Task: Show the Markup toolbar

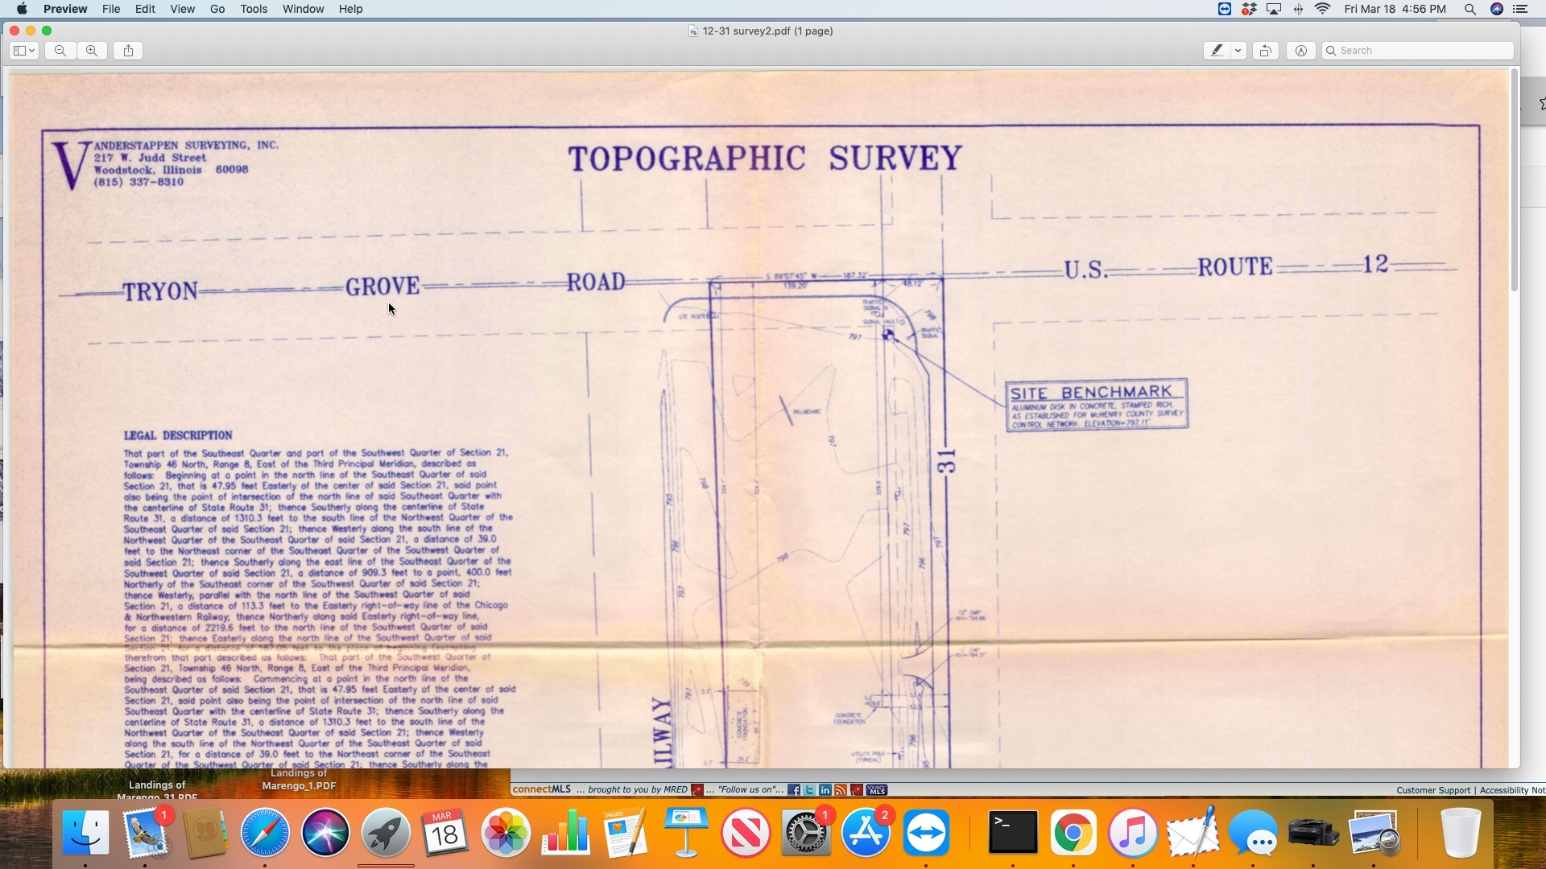Action: [x=1301, y=51]
